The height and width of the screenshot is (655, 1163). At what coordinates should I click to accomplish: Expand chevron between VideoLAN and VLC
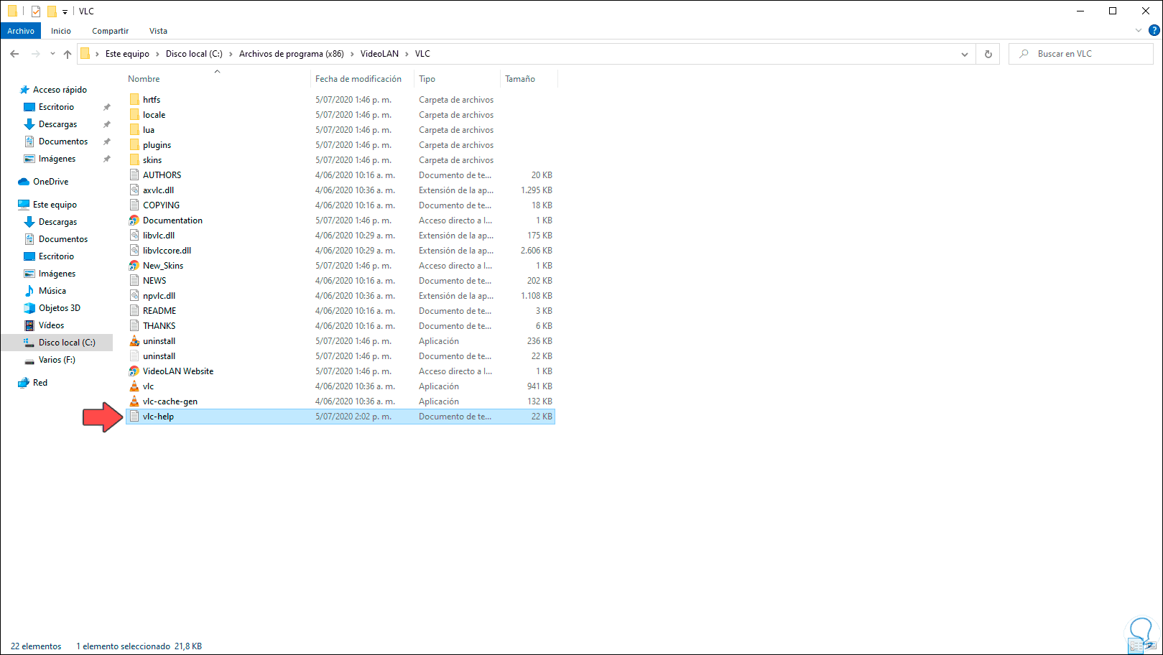coord(407,54)
